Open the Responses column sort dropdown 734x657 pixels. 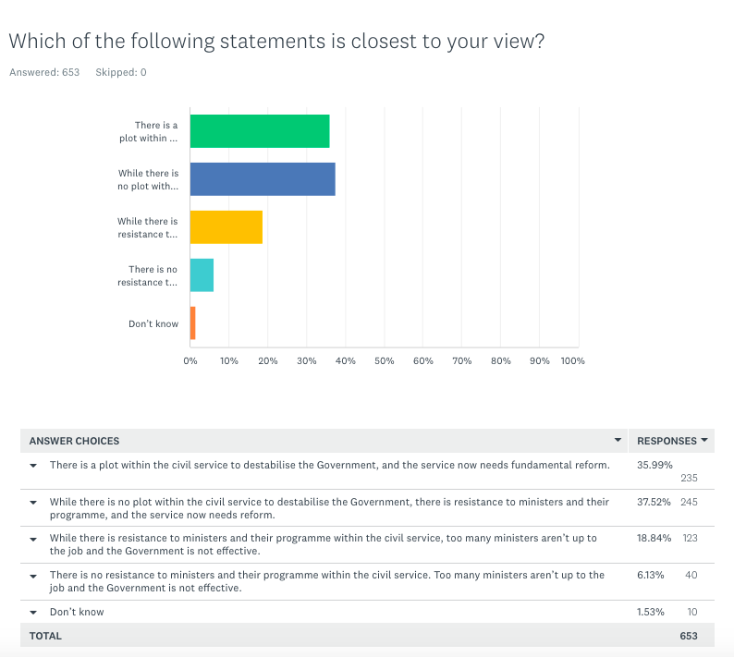[x=704, y=441]
